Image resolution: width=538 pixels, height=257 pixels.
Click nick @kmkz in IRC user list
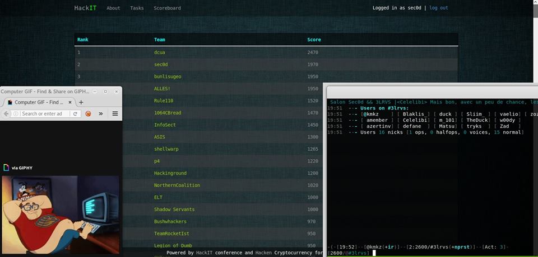click(x=370, y=114)
